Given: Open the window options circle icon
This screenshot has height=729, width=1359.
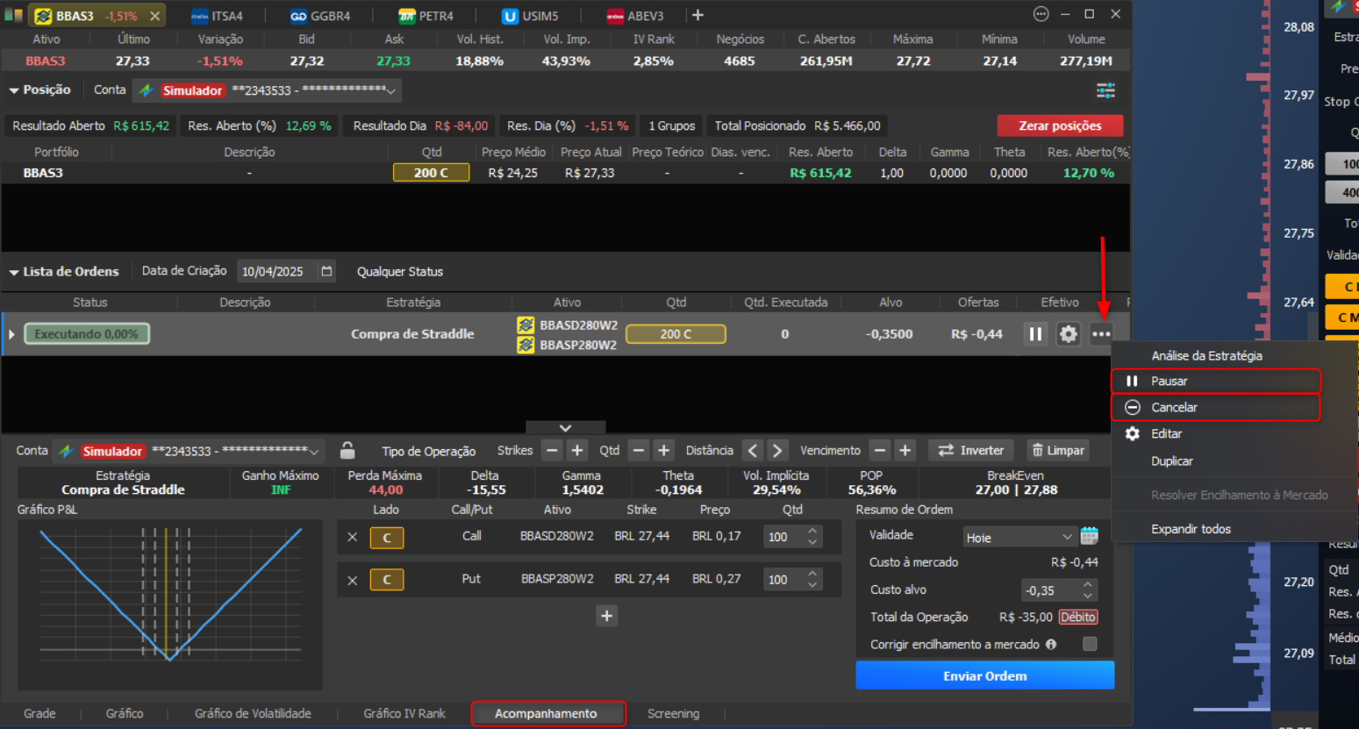Looking at the screenshot, I should click(x=1041, y=14).
